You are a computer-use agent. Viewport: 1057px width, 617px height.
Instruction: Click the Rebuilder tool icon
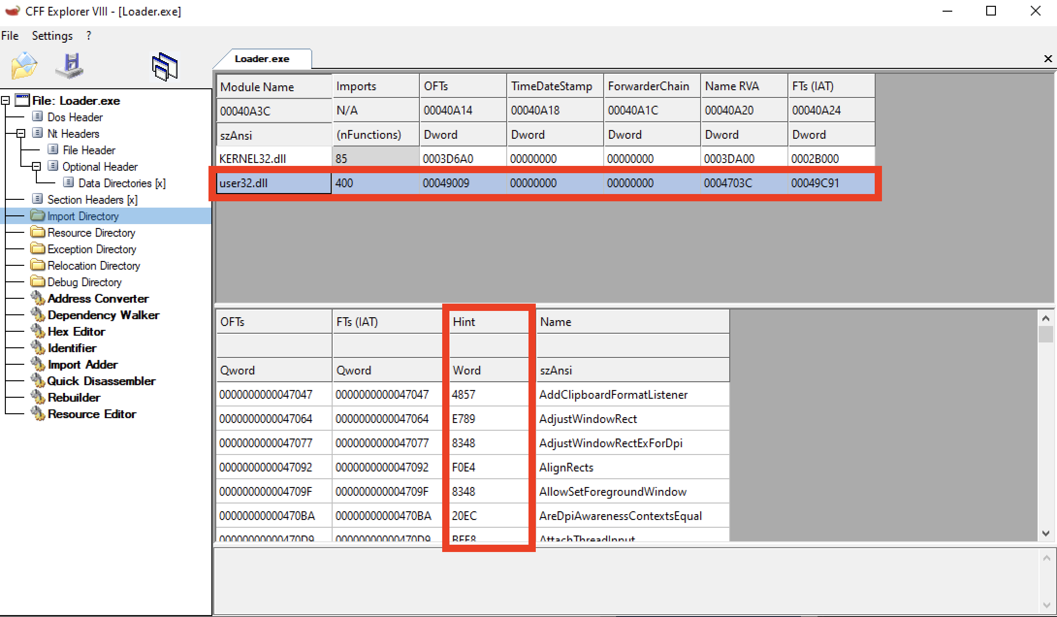coord(38,397)
